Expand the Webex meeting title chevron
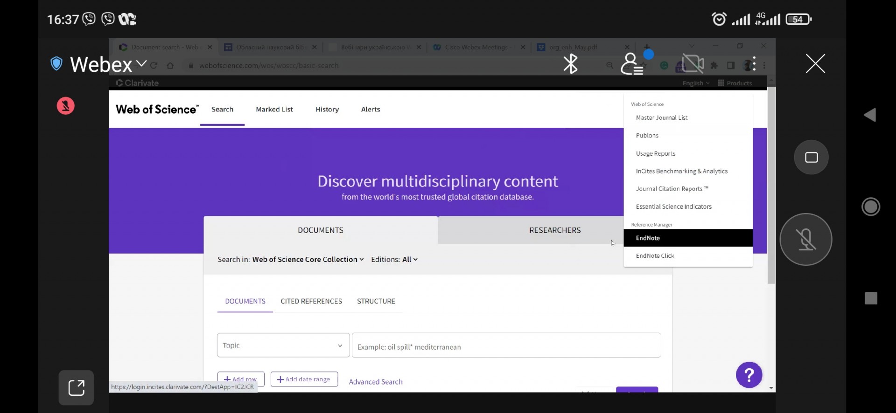Viewport: 896px width, 413px height. (x=141, y=63)
